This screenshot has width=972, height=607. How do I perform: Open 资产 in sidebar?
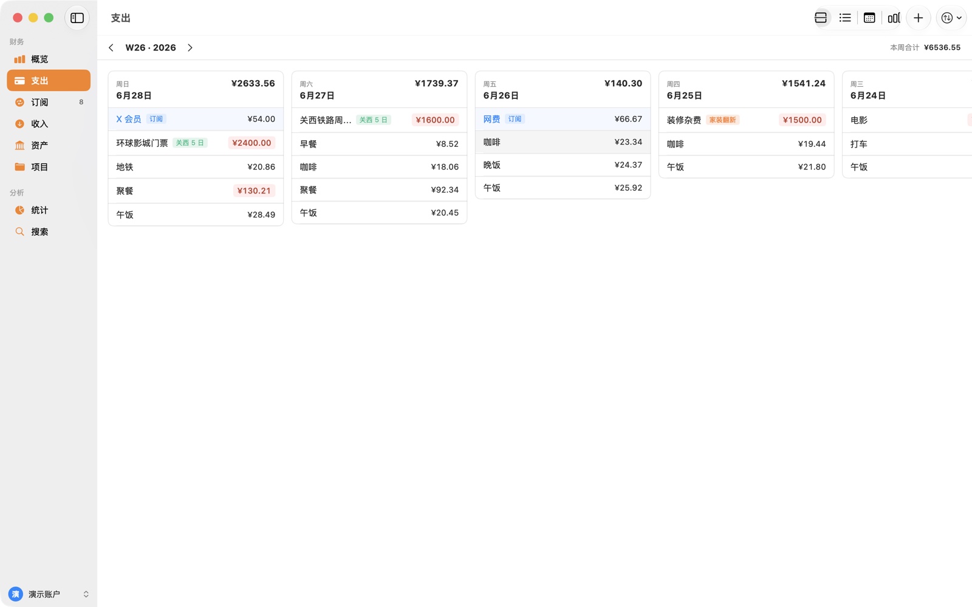point(49,145)
